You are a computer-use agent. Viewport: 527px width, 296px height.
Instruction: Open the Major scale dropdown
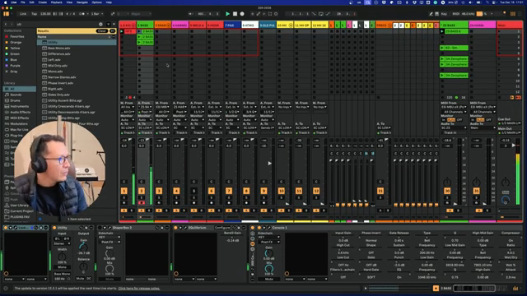tap(141, 14)
